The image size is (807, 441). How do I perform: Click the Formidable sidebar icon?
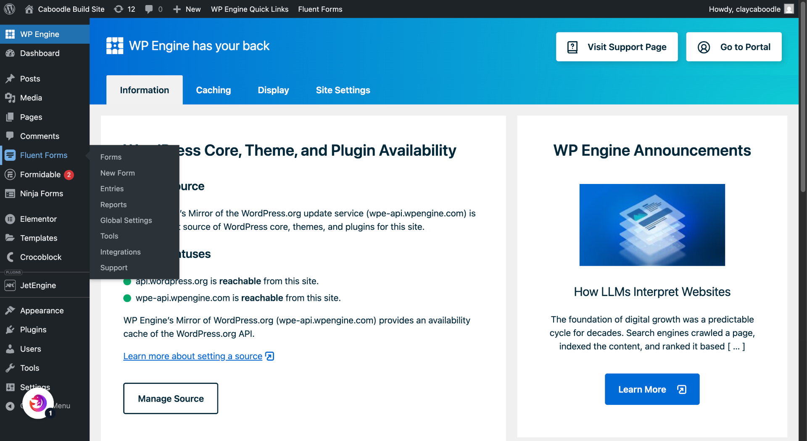pyautogui.click(x=10, y=174)
